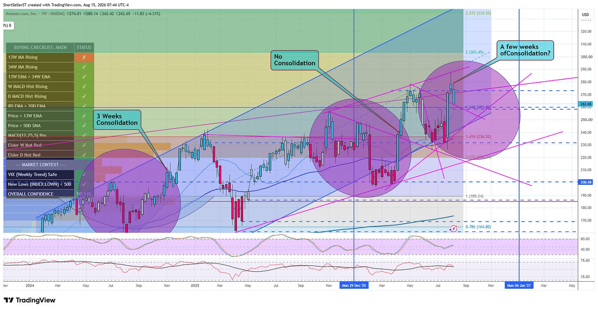Open the USD currency selector on price axis
This screenshot has height=310, width=598.
[x=586, y=15]
